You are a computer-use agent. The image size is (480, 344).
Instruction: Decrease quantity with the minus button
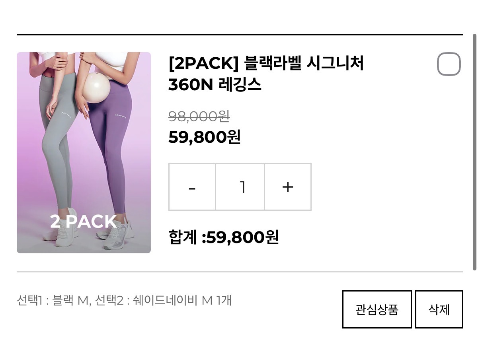click(x=192, y=187)
